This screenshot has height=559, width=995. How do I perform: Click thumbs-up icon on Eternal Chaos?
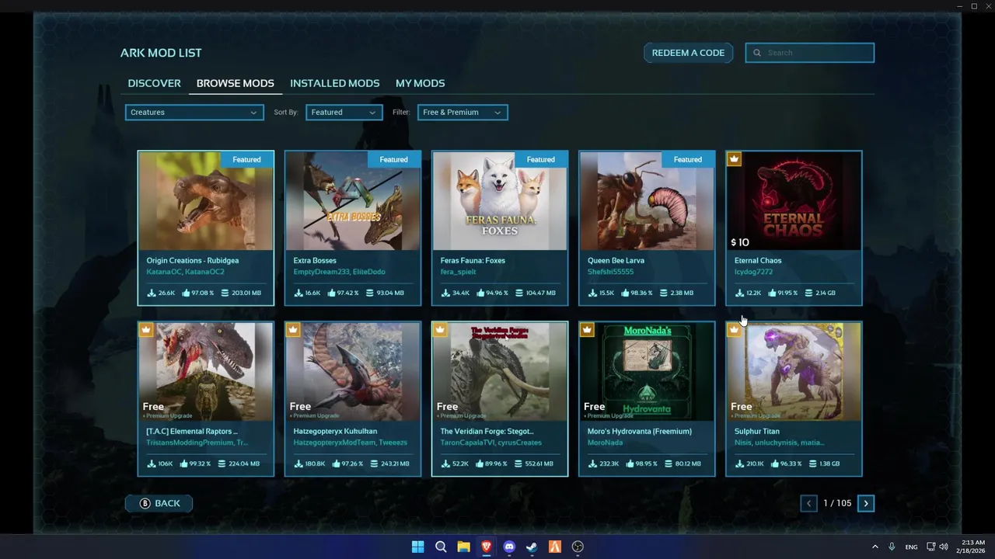(772, 293)
